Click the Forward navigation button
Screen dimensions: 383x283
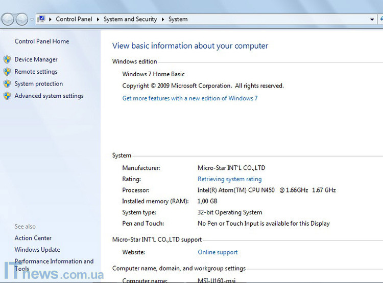coord(22,19)
